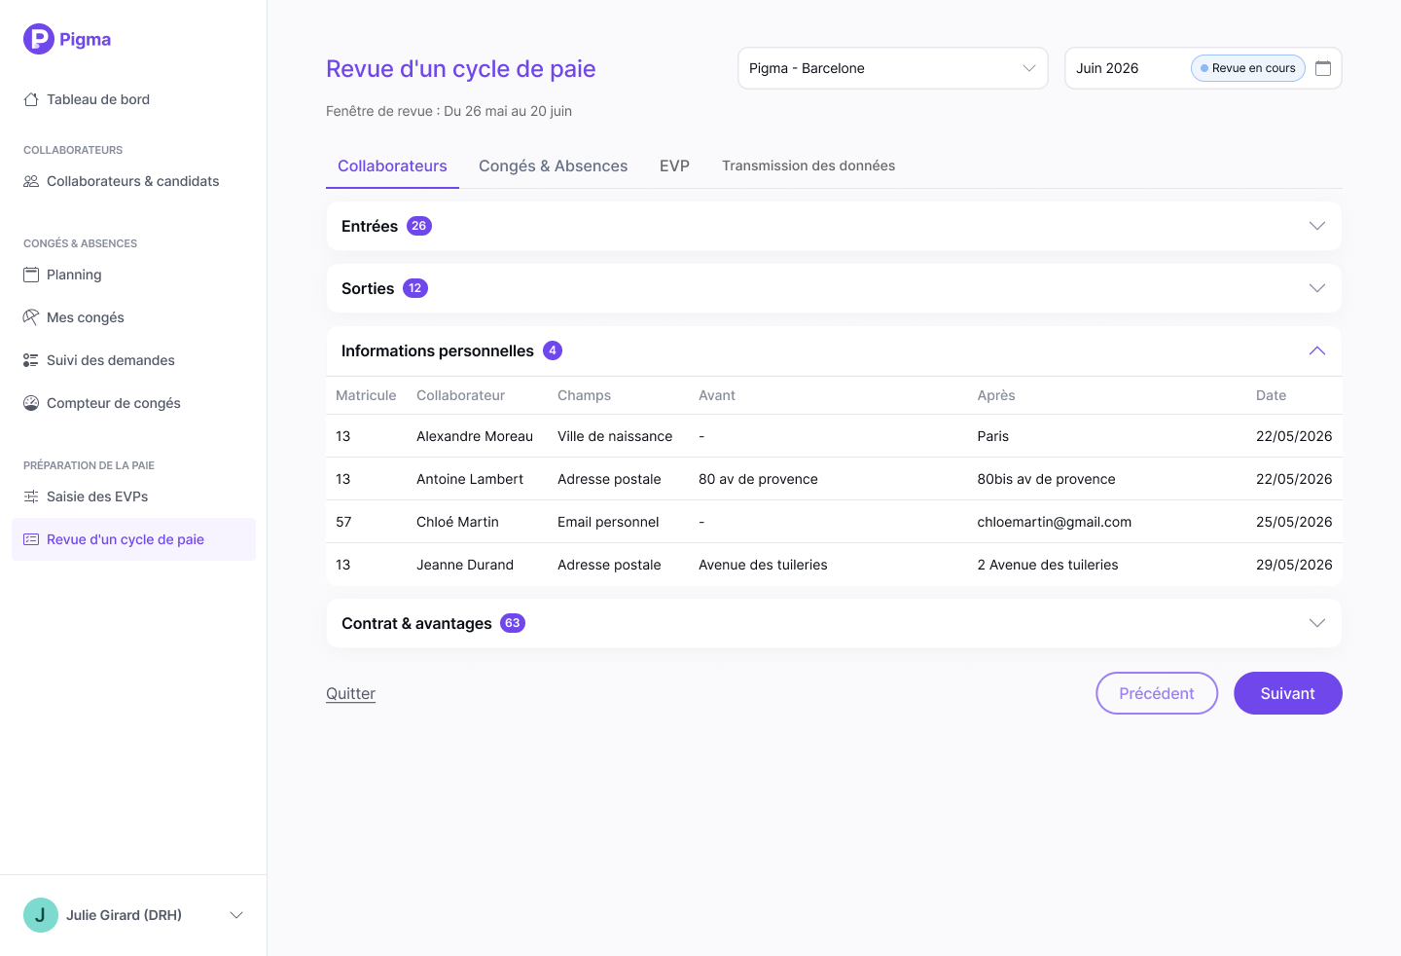Image resolution: width=1401 pixels, height=956 pixels.
Task: Open the calendar picker icon beside Juin 2026
Action: (x=1323, y=68)
